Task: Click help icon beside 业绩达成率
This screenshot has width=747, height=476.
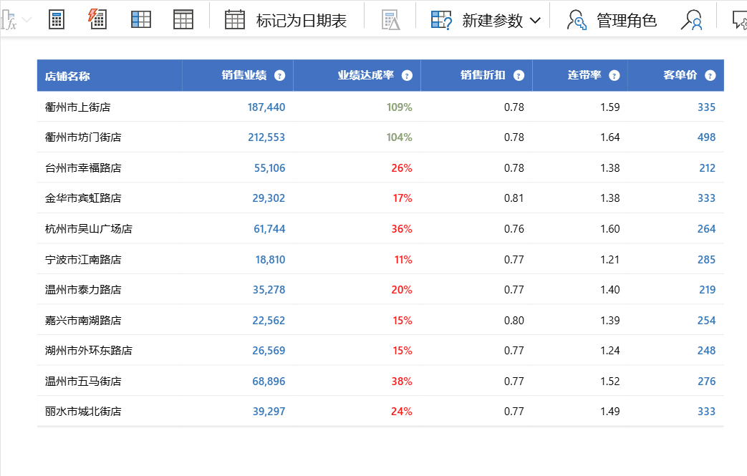Action: click(x=407, y=76)
